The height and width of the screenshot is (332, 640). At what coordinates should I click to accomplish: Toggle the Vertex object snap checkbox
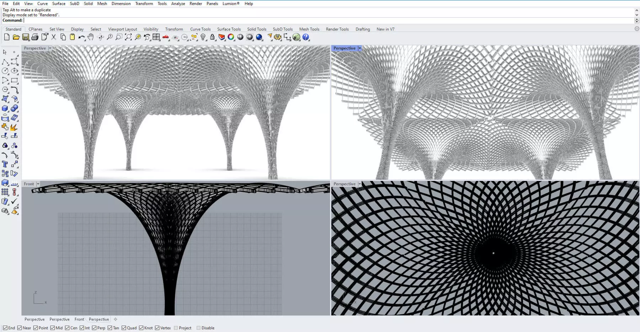tap(157, 328)
